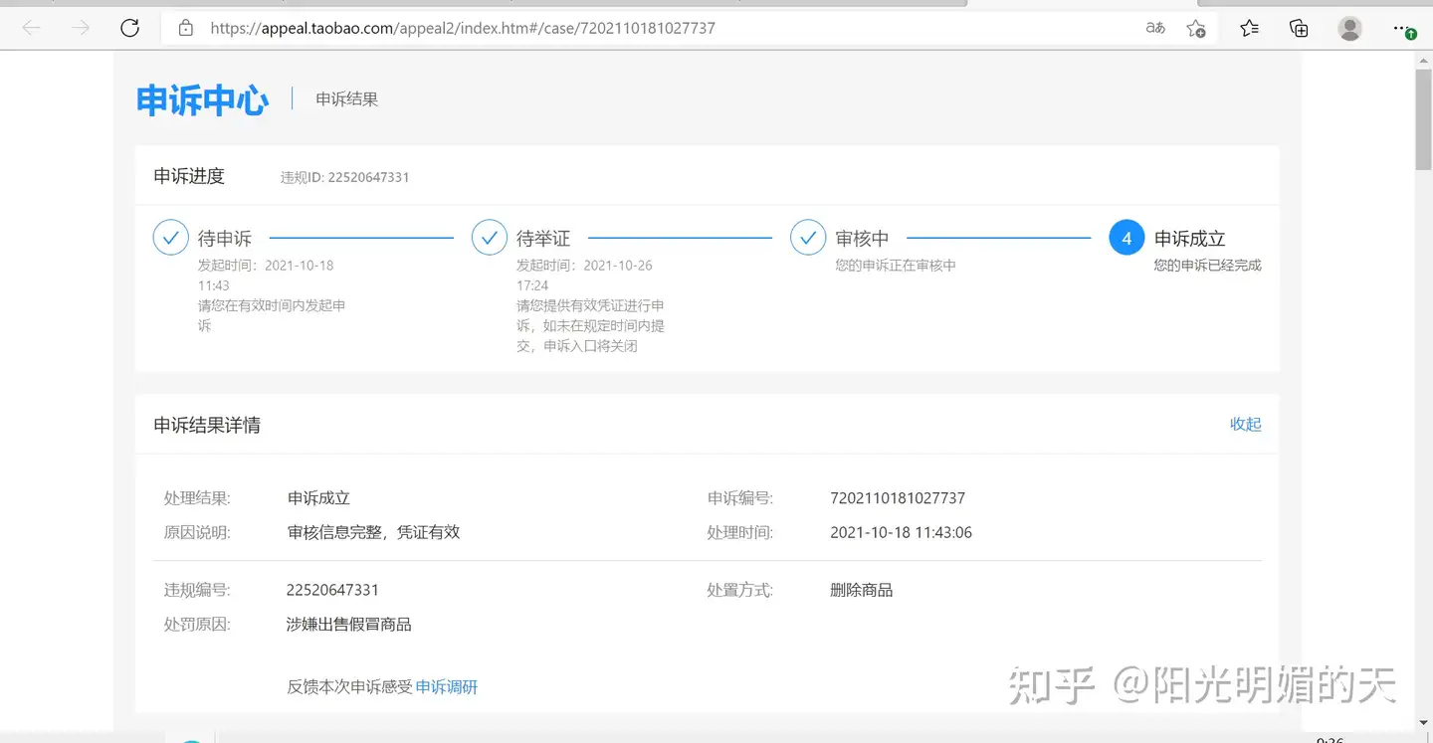Click the 您的申诉正在审核中 status text

[x=896, y=266]
